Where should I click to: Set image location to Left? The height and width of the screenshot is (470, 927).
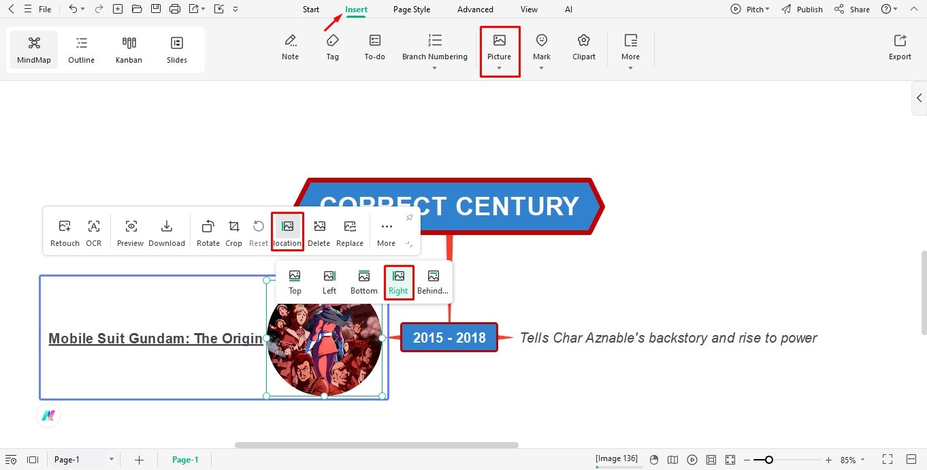tap(329, 282)
